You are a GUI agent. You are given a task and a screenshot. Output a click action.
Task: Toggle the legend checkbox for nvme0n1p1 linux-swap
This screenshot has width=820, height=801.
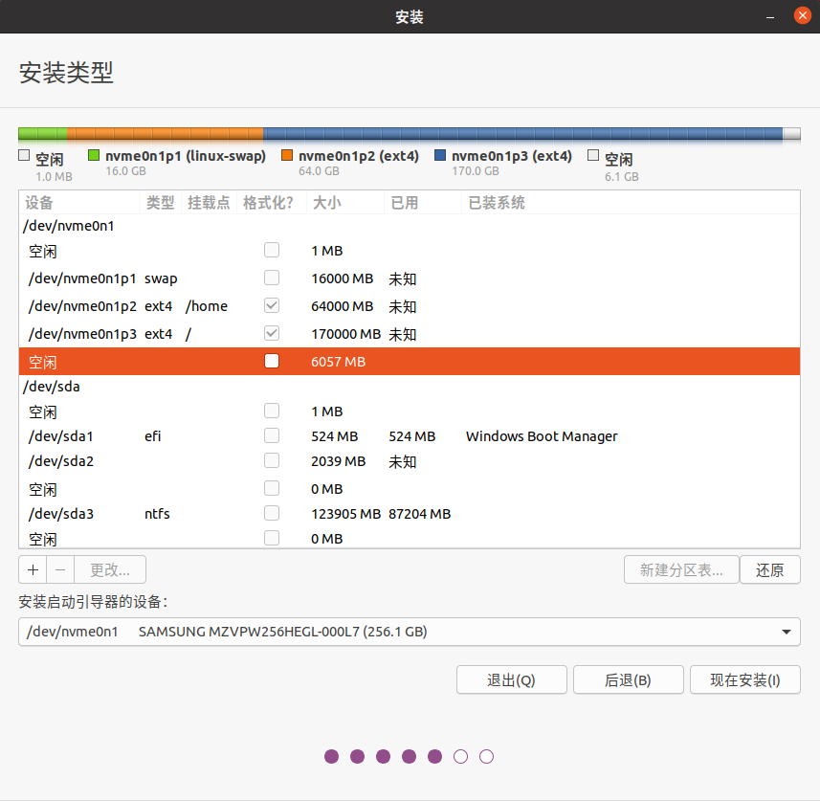[x=94, y=155]
